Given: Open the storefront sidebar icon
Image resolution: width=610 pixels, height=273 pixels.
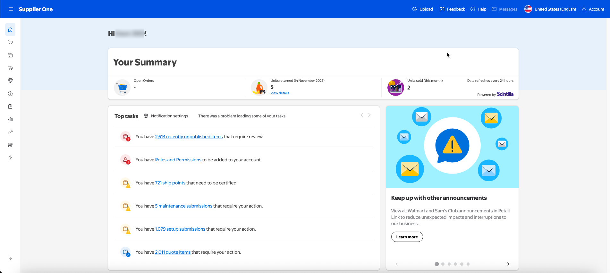Looking at the screenshot, I should pos(10,145).
